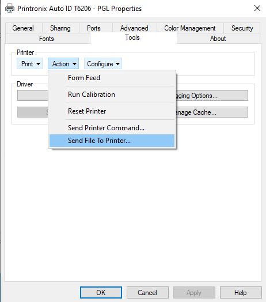This screenshot has width=266, height=302.
Task: Close the PGL Properties dialog
Action: [257, 8]
